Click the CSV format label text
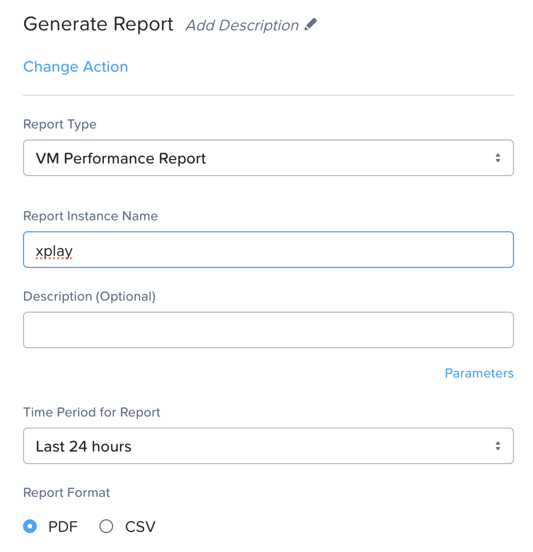 (x=140, y=527)
